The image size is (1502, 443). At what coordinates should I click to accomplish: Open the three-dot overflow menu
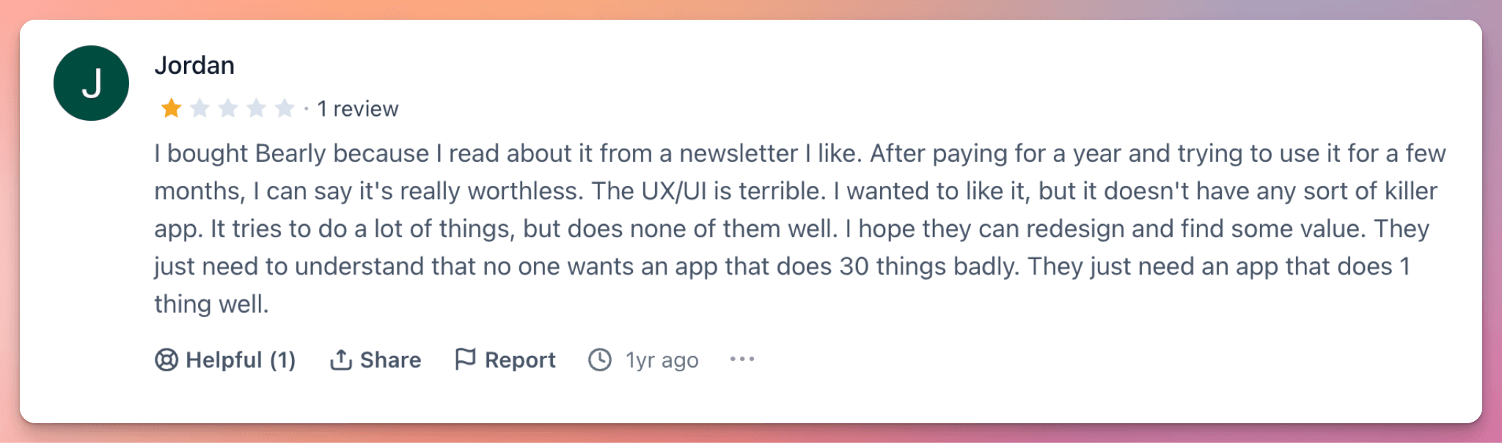tap(741, 359)
